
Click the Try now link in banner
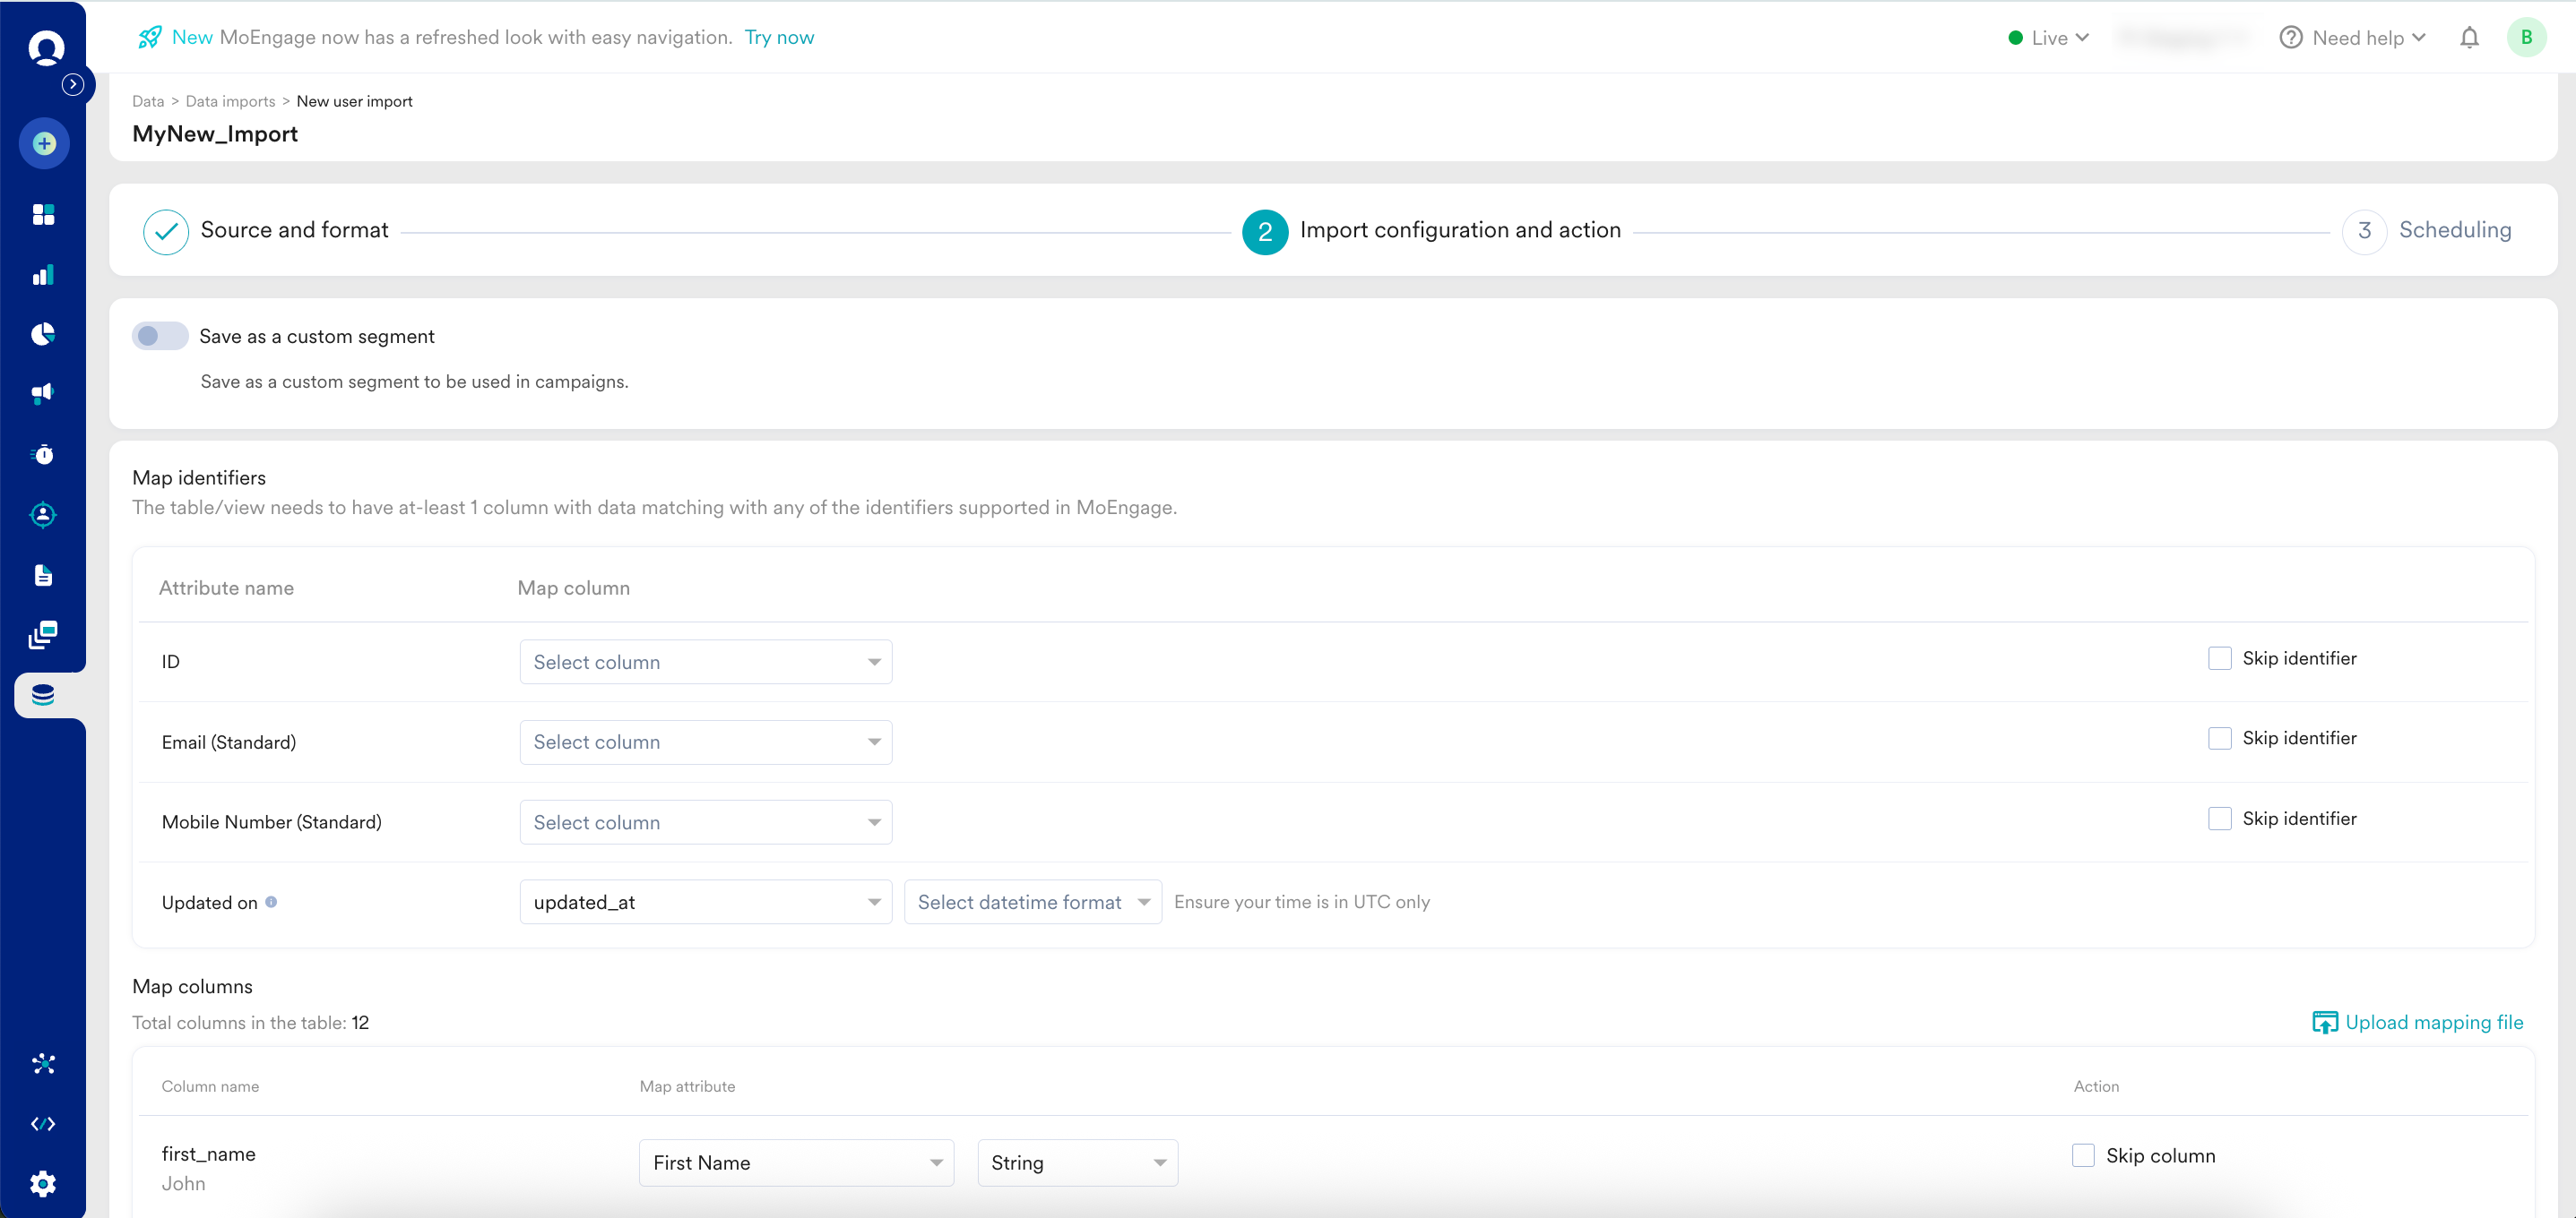pos(779,38)
